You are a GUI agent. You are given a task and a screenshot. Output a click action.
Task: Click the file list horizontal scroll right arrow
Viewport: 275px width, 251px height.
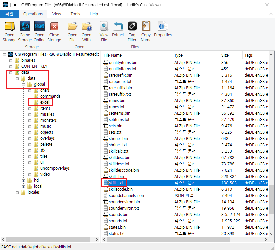266,239
